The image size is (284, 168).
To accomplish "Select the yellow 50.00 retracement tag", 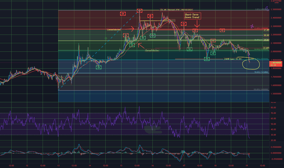I will click(266, 35).
